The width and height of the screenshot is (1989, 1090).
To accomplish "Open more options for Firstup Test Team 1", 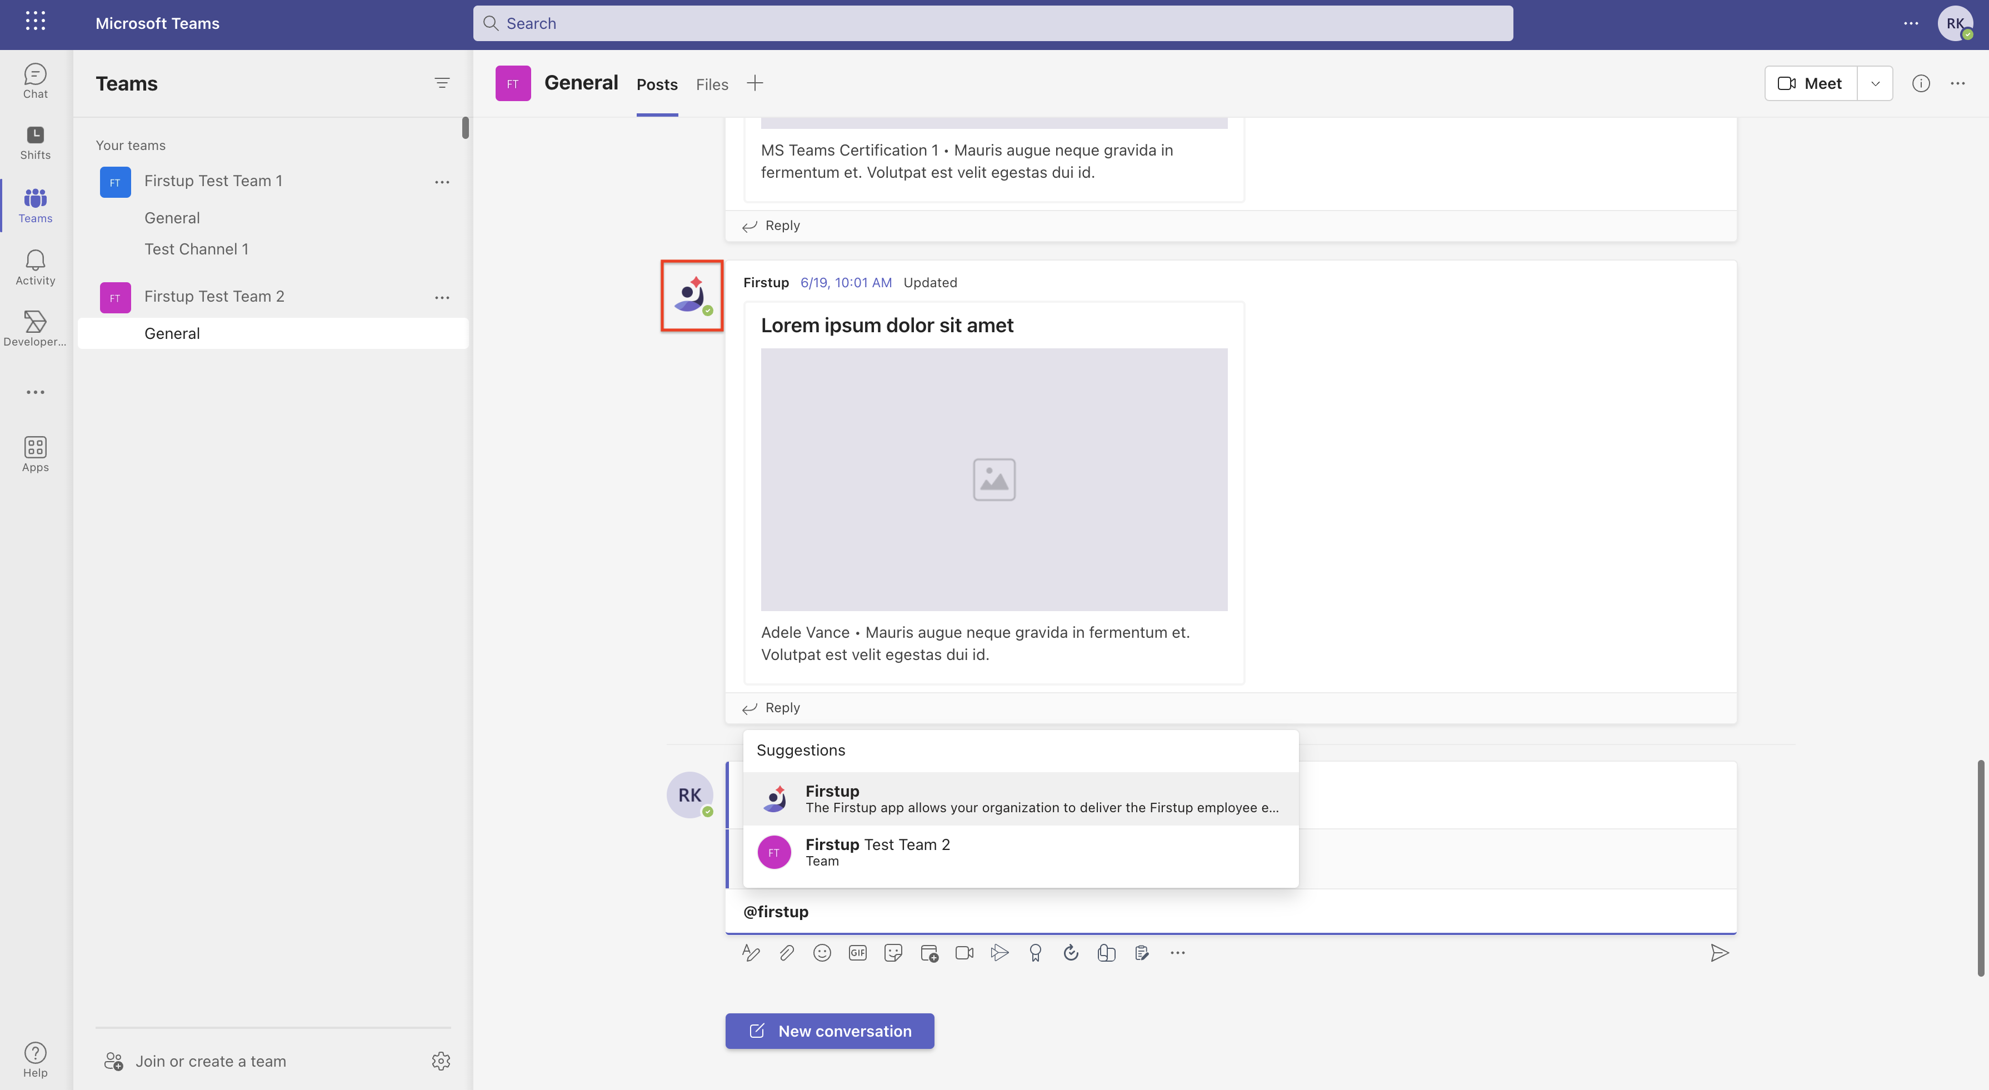I will (x=442, y=182).
